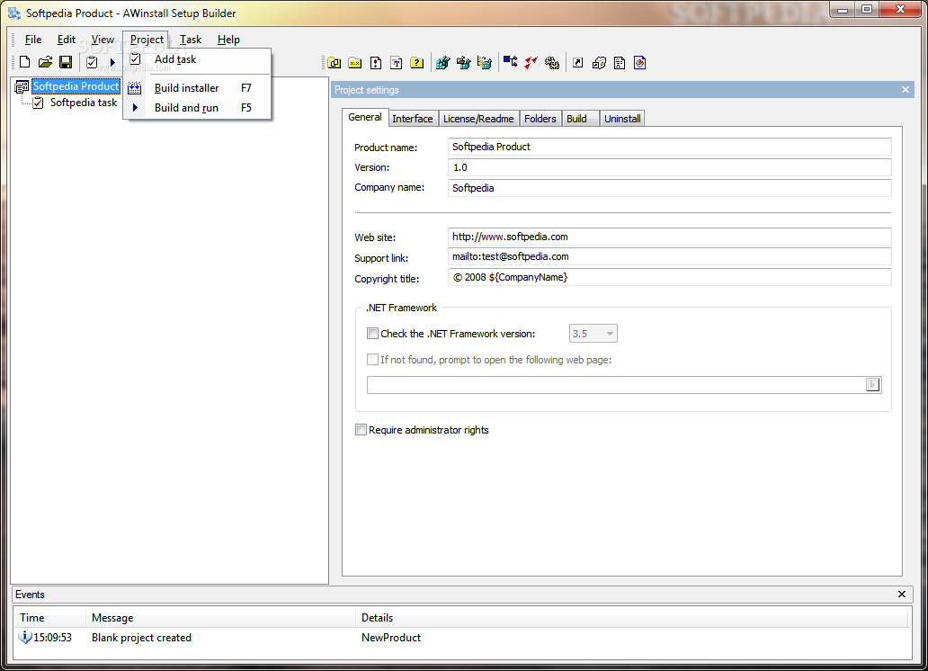928x671 pixels.
Task: Enable Require administrator rights checkbox
Action: pyautogui.click(x=361, y=429)
